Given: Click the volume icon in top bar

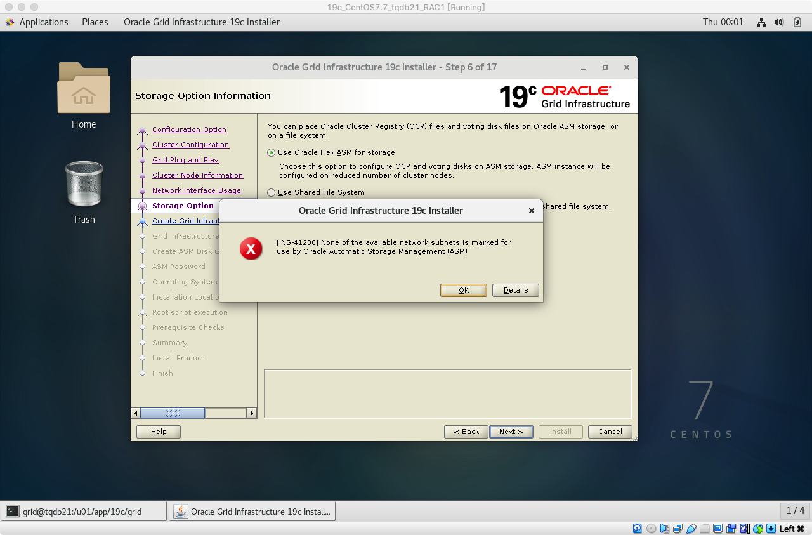Looking at the screenshot, I should (780, 22).
